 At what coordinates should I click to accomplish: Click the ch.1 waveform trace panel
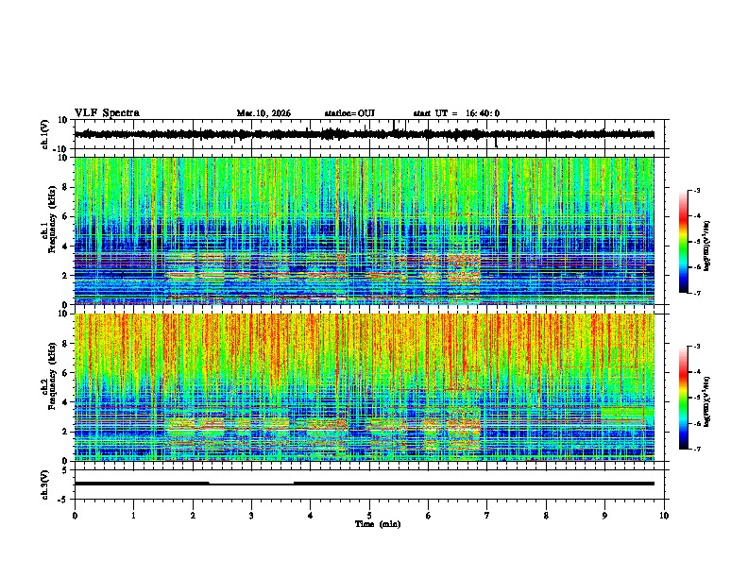pyautogui.click(x=371, y=134)
